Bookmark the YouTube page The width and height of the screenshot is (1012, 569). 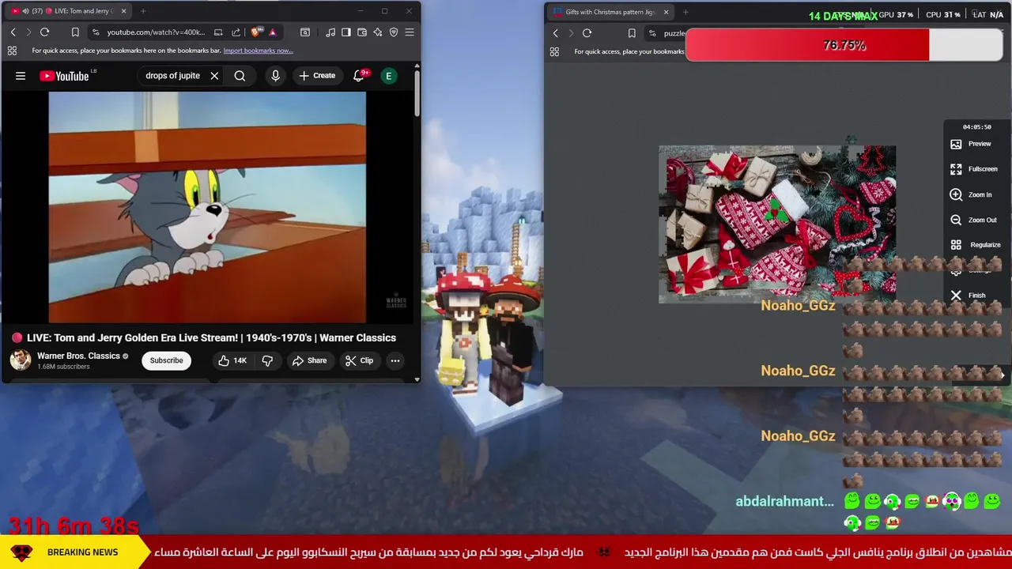tap(75, 32)
